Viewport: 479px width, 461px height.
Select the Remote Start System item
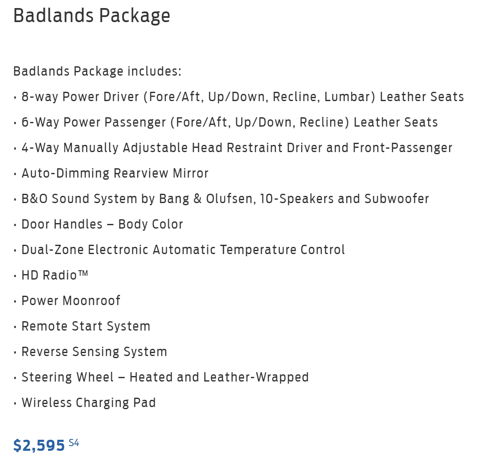pyautogui.click(x=86, y=326)
